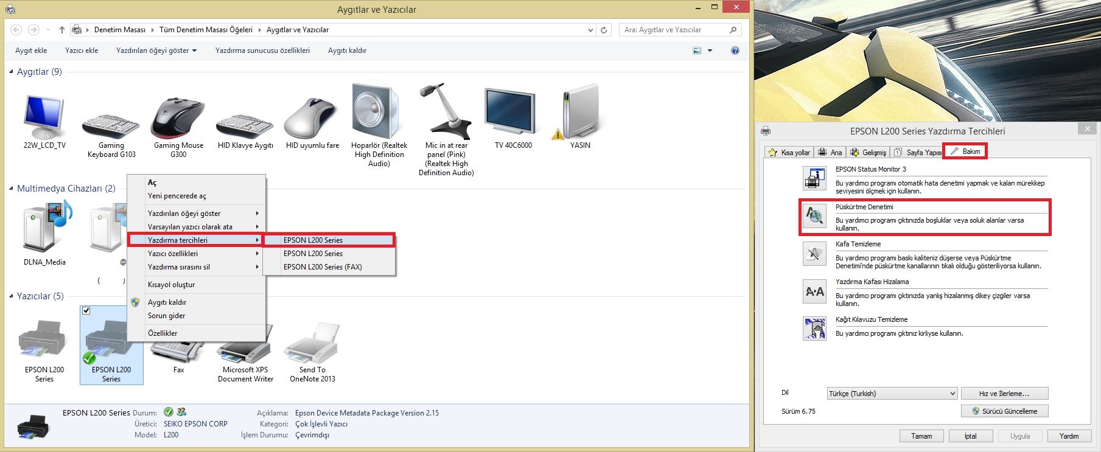This screenshot has width=1101, height=452.
Task: Select Kısayol oluştur from the context menu
Action: [197, 285]
